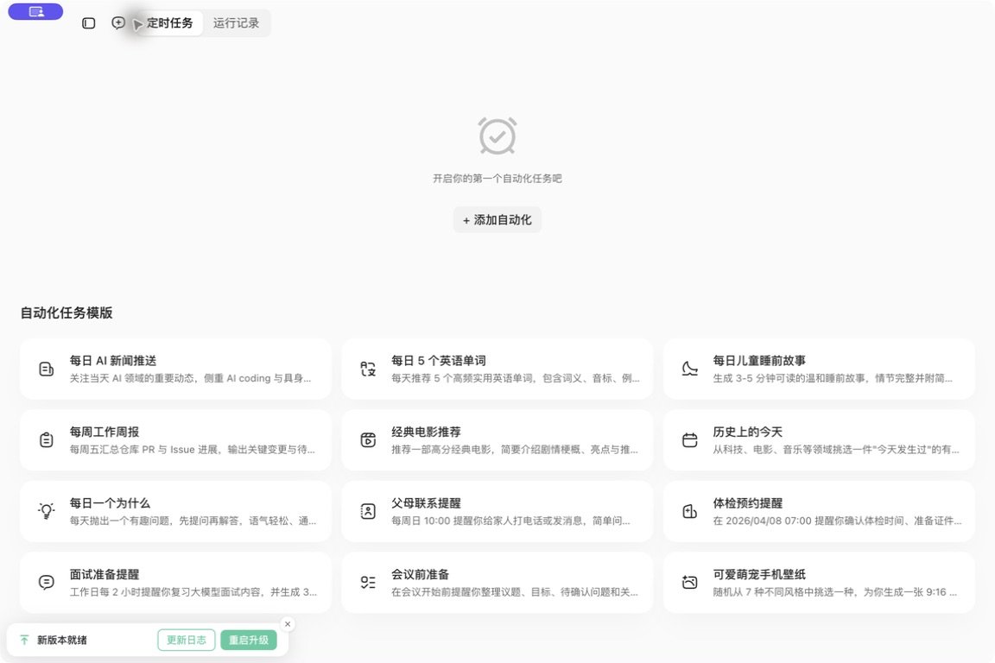Open the 每日 AI 新闻推送 template title
Screen dimensions: 995x663
113,360
